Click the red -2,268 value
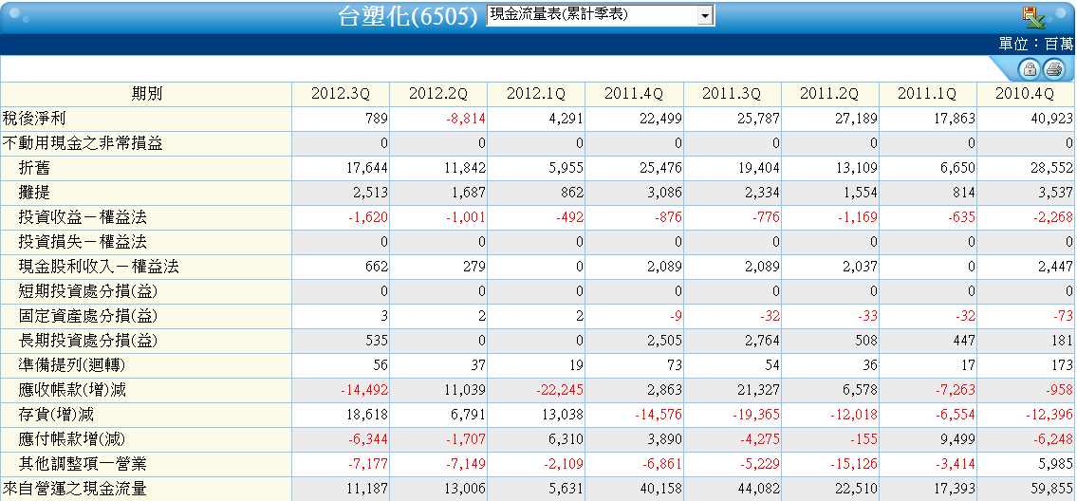Viewport: 1077px width, 501px height. (1053, 218)
